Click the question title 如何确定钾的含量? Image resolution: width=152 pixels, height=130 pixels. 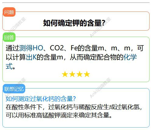click(x=74, y=23)
